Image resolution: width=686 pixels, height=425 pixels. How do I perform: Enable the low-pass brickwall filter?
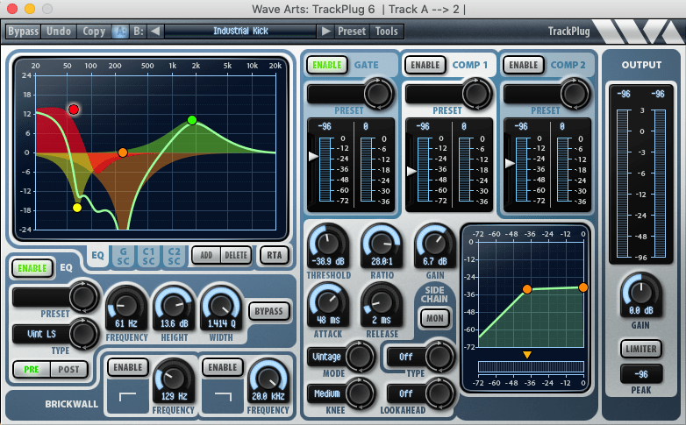[x=222, y=367]
